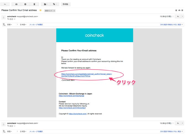Click sender avatar of the first coincheck message
Image resolution: width=196 pixels, height=135 pixels.
coord(4,17)
